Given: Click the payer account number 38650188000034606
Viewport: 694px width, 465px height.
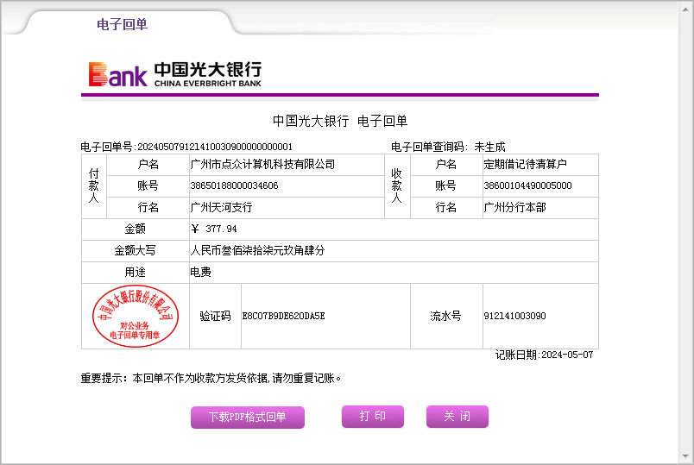Looking at the screenshot, I should 234,185.
